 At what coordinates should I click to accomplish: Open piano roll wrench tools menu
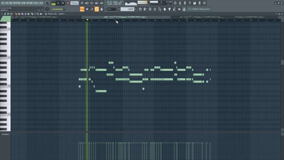click(5, 14)
